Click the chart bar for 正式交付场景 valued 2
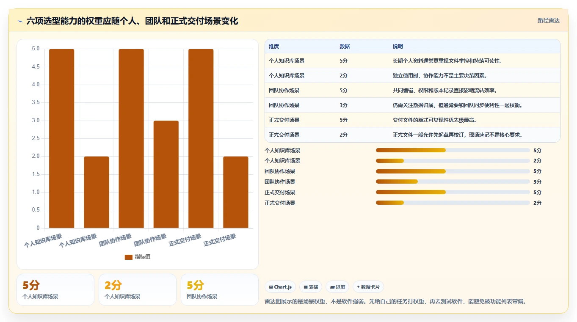Screen dimensions: 577x322 pos(236,192)
